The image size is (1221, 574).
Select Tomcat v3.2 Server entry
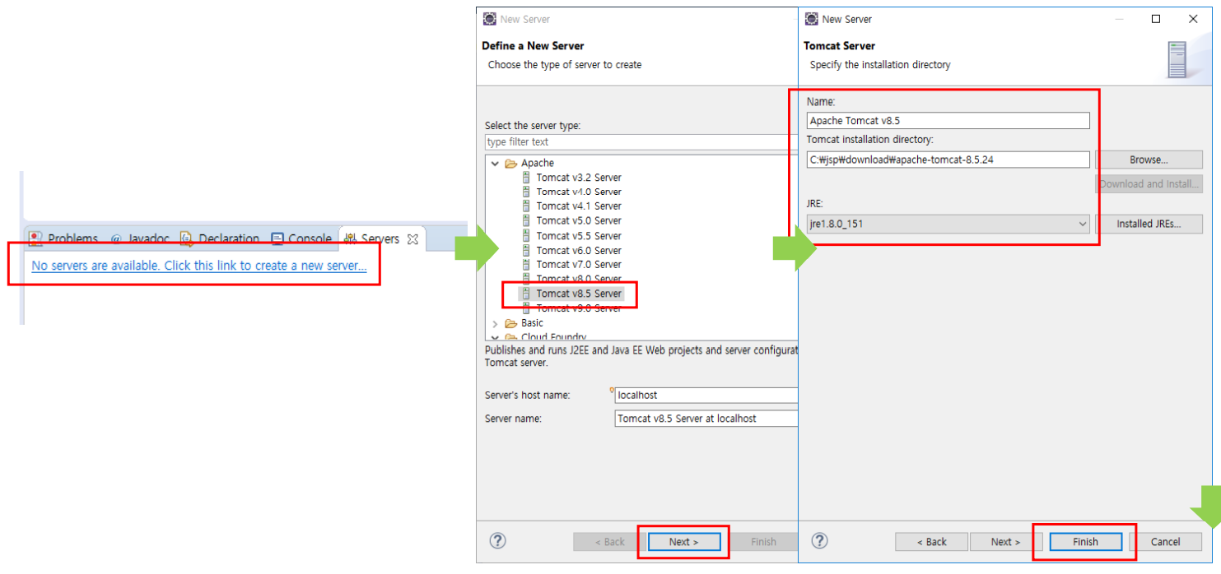pyautogui.click(x=571, y=178)
